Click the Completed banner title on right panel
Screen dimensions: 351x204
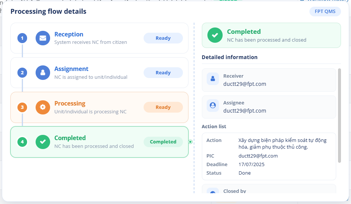pyautogui.click(x=244, y=32)
